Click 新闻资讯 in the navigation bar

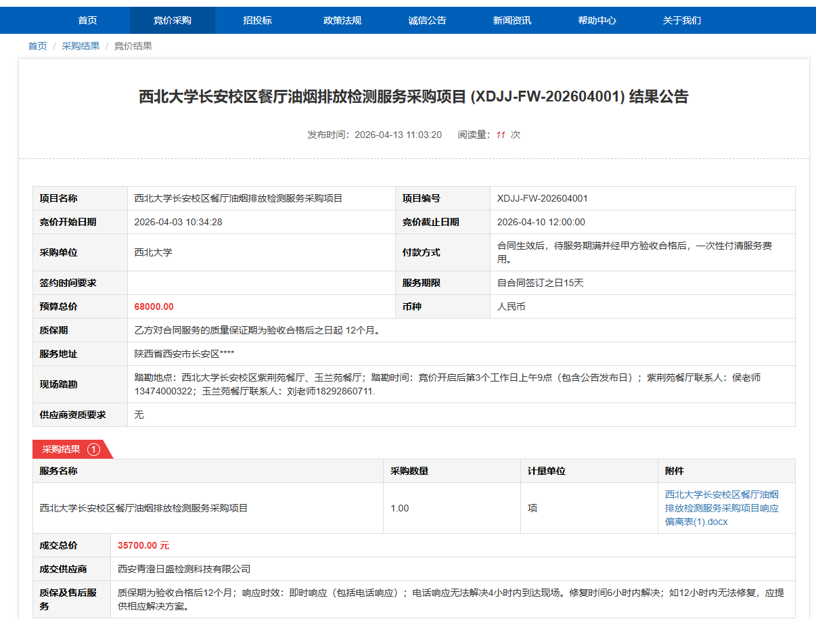pyautogui.click(x=512, y=20)
